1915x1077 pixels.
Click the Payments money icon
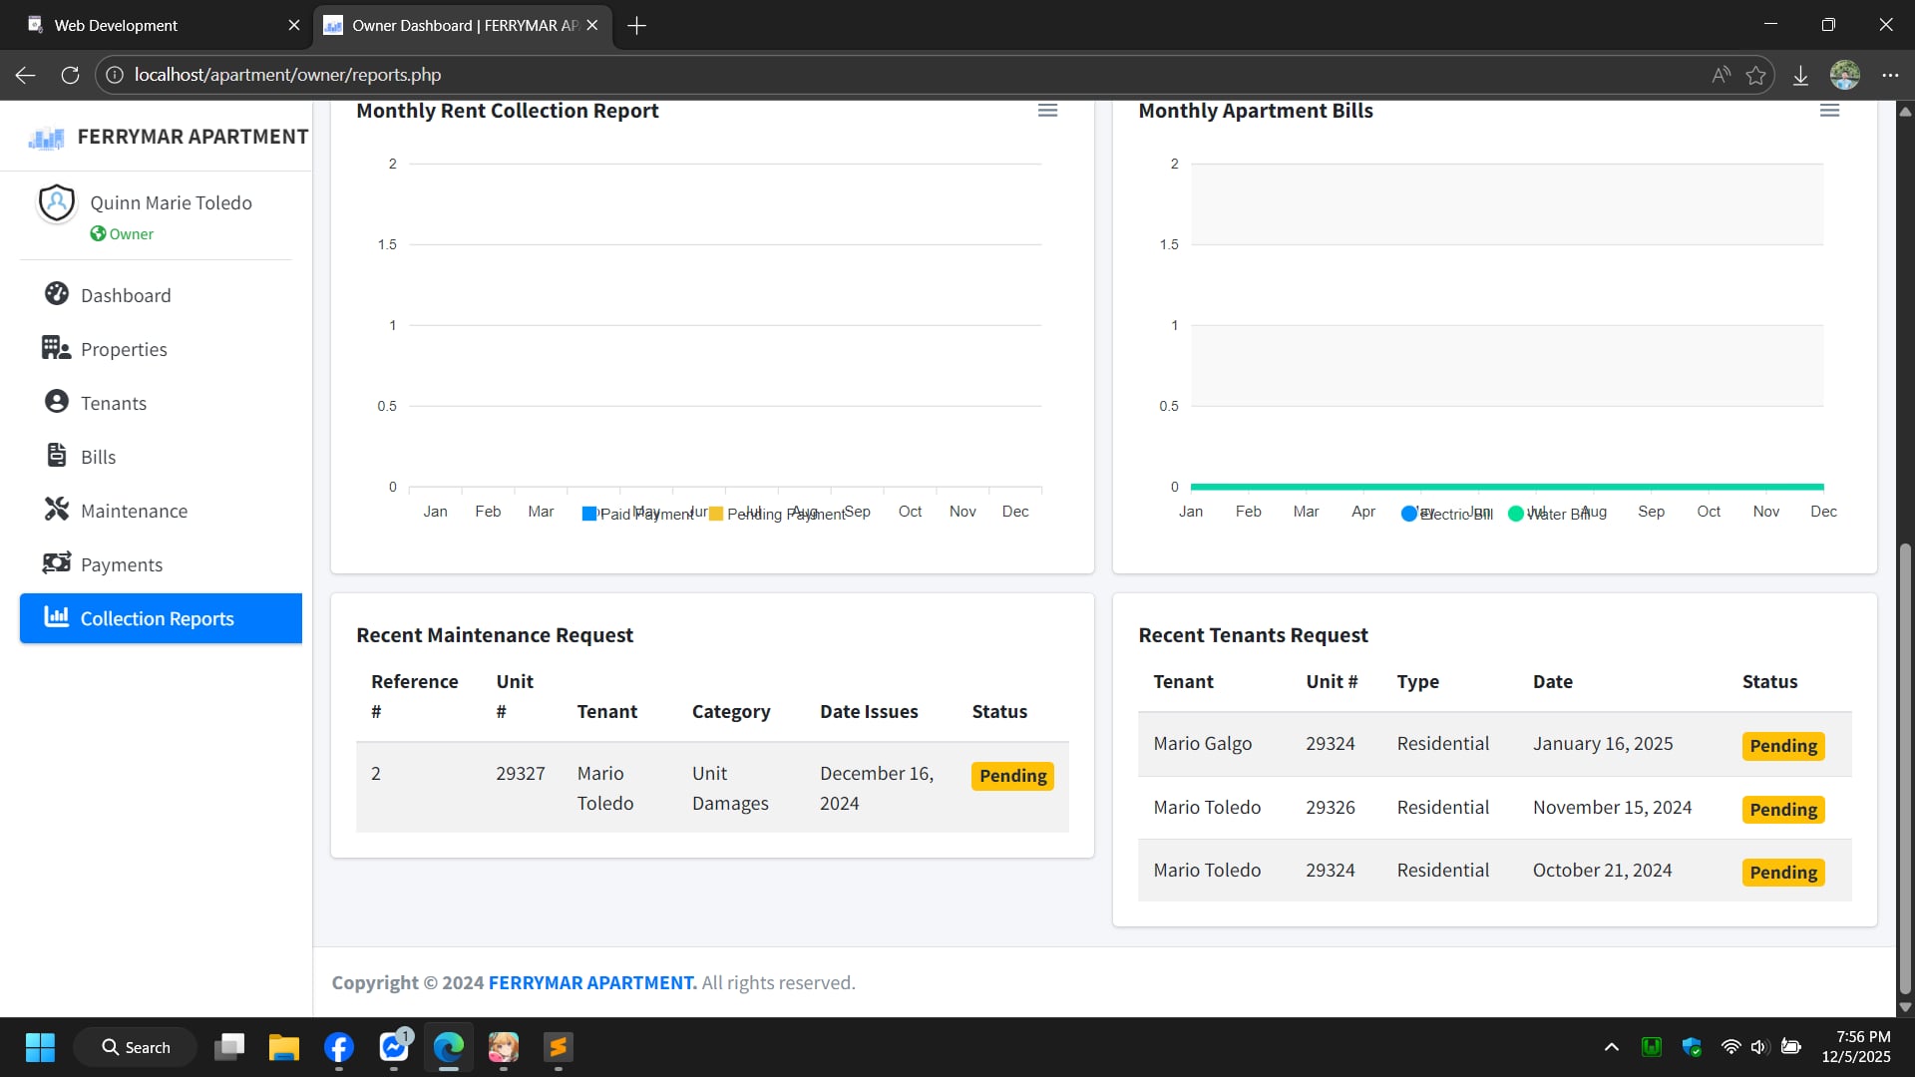[x=57, y=563]
